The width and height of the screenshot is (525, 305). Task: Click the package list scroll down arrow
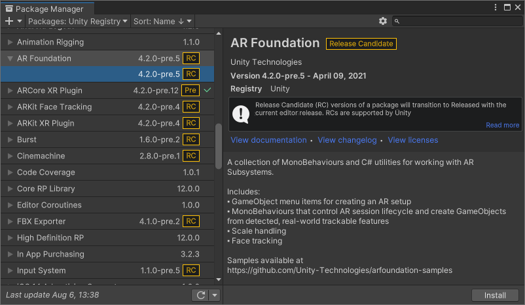click(x=219, y=279)
